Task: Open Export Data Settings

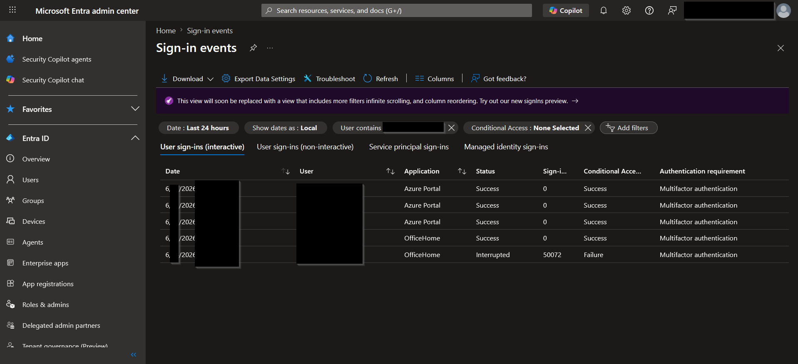Action: (x=259, y=79)
